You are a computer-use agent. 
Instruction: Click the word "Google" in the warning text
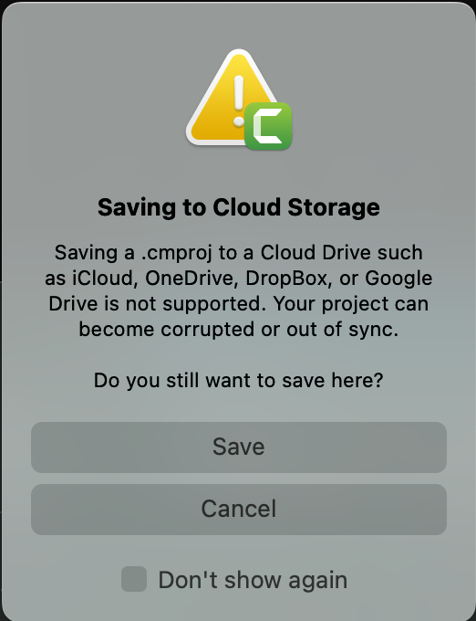398,279
